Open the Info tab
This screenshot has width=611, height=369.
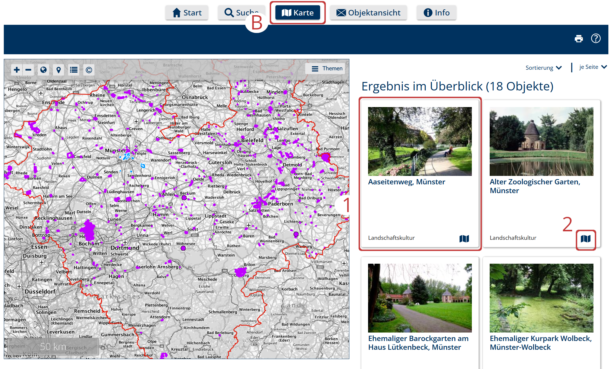[436, 13]
